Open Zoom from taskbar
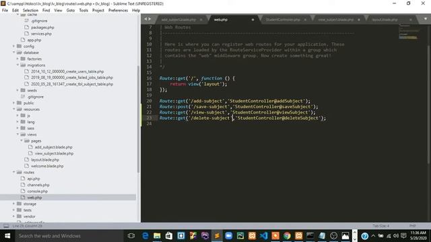431x242 pixels. (228, 236)
